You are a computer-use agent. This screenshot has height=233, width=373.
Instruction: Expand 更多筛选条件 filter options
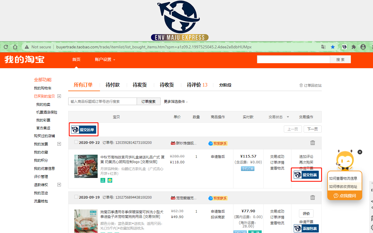pyautogui.click(x=176, y=101)
